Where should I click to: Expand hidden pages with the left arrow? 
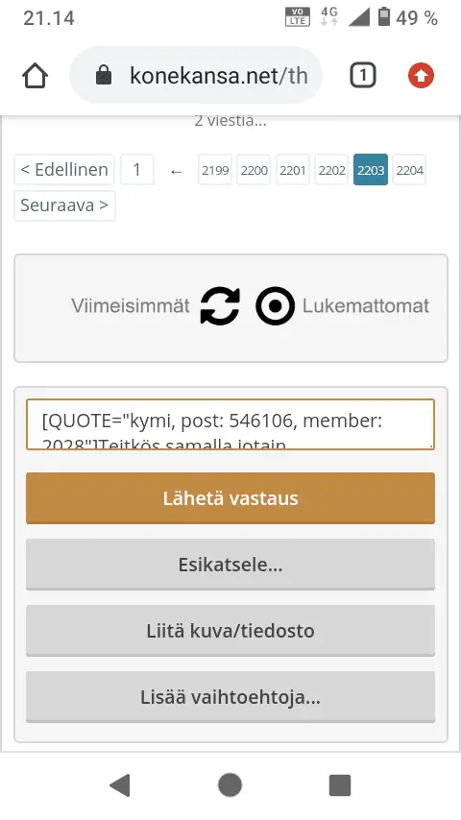pyautogui.click(x=177, y=171)
